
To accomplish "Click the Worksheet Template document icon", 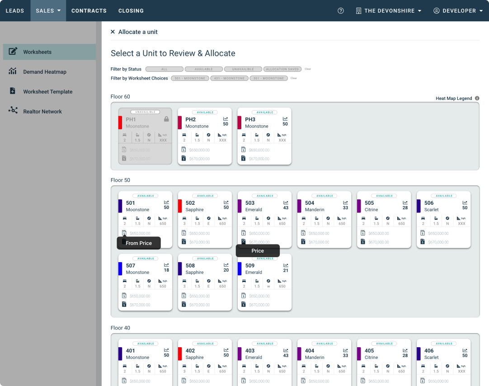I will tap(13, 91).
